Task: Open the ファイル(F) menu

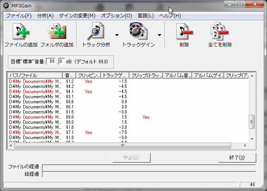Action: [x=19, y=16]
